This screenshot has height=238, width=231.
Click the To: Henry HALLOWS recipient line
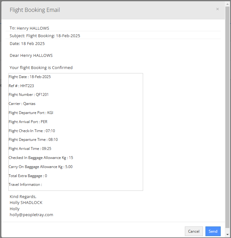(29, 28)
